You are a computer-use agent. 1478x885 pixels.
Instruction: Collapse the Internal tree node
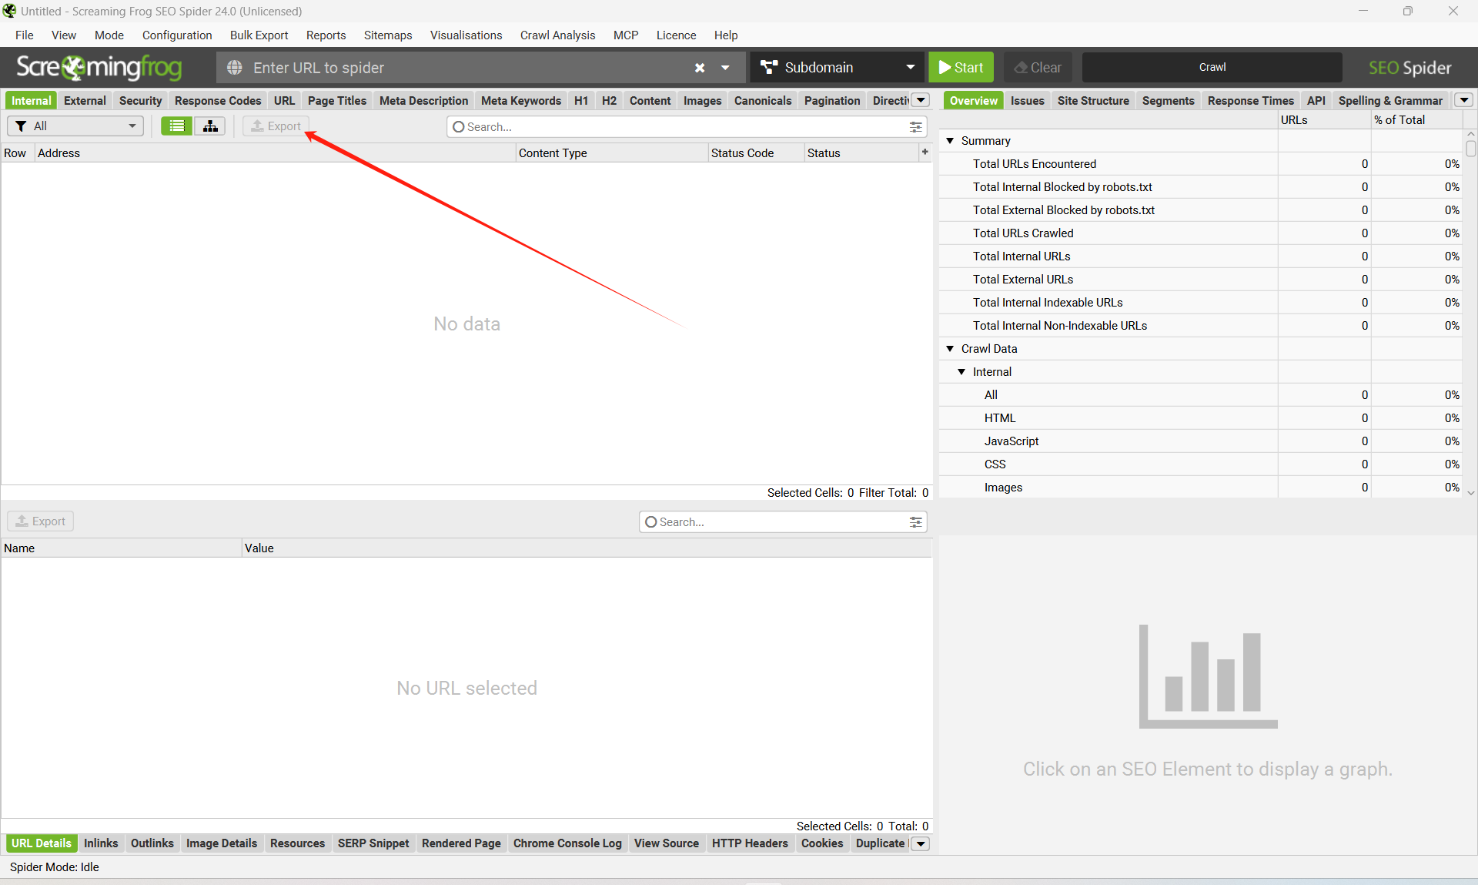[961, 372]
